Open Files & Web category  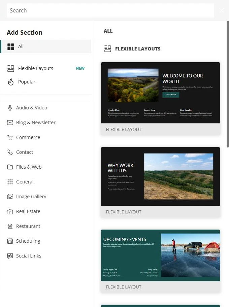point(46,167)
